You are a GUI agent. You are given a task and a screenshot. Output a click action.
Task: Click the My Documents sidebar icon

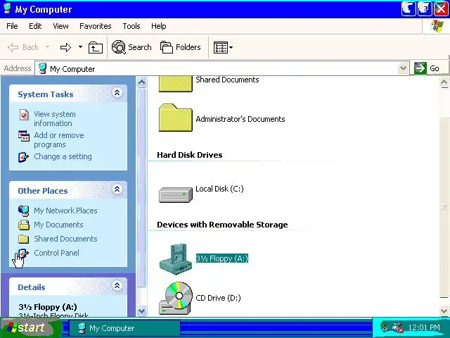coord(24,225)
